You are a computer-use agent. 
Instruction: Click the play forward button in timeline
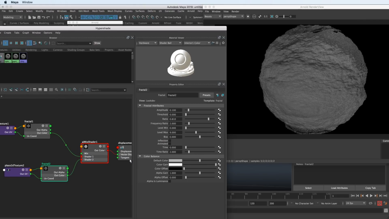click(x=371, y=196)
